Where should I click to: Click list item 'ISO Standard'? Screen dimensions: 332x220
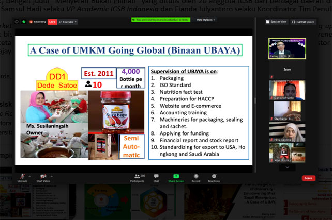click(x=175, y=85)
